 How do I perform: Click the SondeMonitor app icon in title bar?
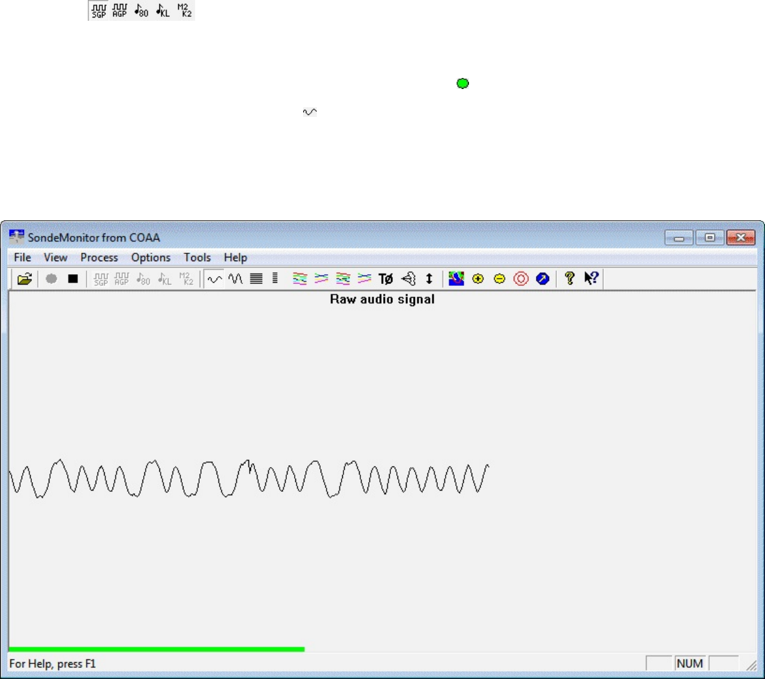pos(17,237)
